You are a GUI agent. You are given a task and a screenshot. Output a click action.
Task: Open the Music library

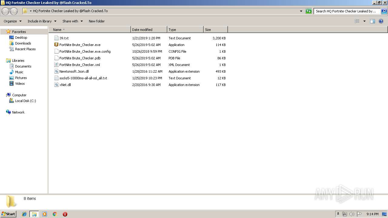[19, 72]
